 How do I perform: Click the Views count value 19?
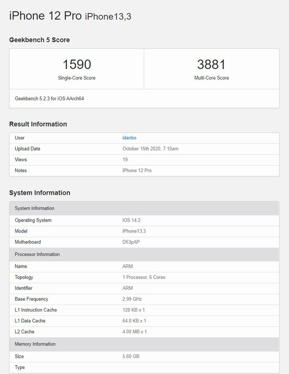point(125,160)
